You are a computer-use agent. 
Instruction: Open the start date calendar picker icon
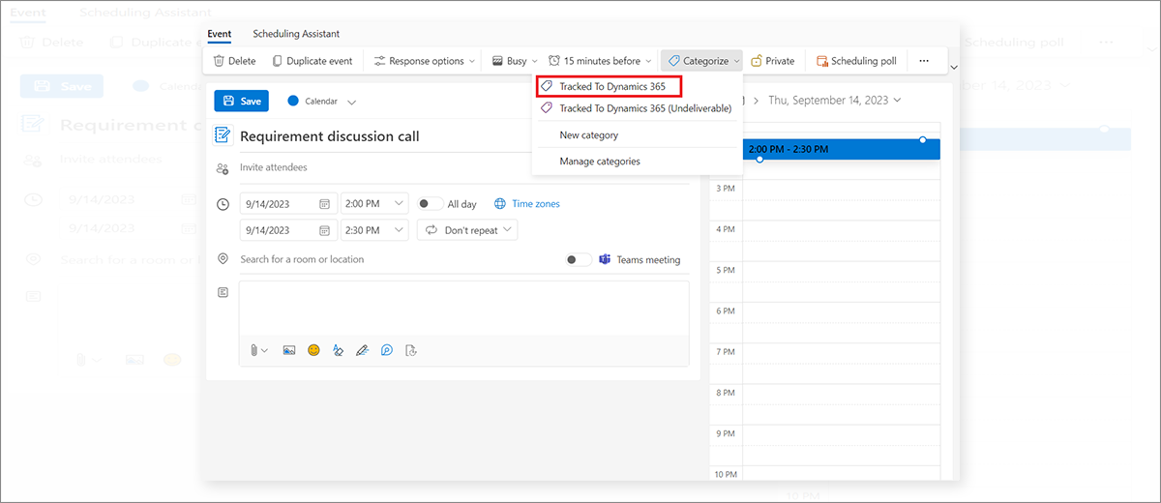click(x=324, y=204)
